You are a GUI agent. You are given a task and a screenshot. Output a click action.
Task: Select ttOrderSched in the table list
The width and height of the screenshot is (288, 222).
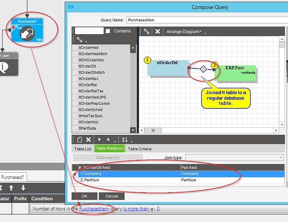[x=90, y=110]
